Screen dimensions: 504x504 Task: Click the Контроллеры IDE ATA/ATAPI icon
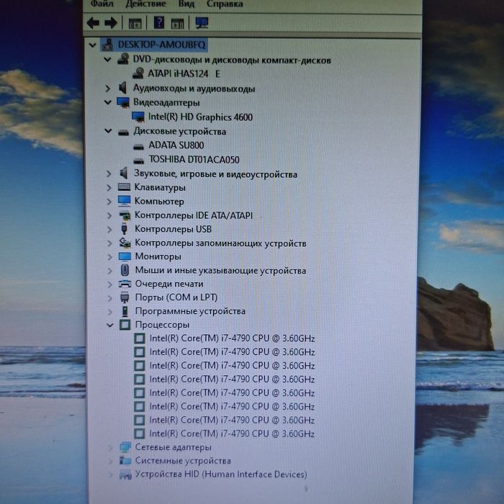(125, 215)
